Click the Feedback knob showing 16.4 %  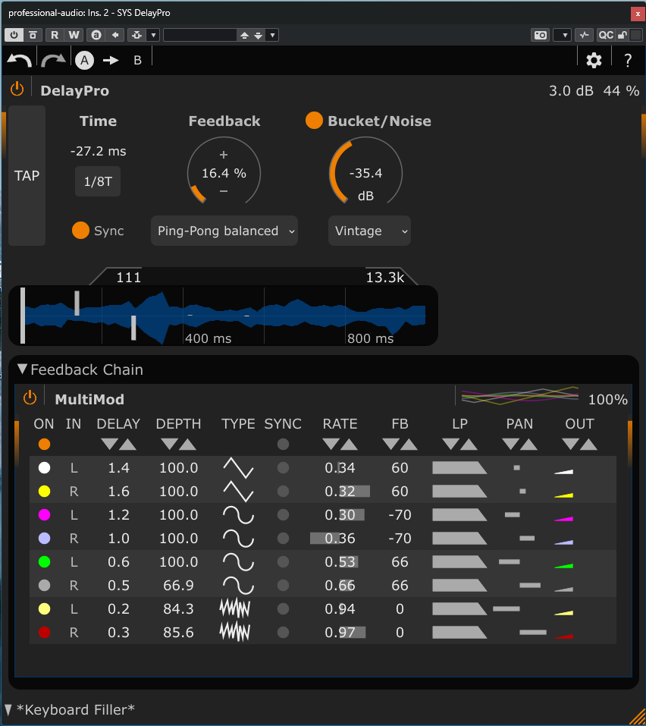224,174
